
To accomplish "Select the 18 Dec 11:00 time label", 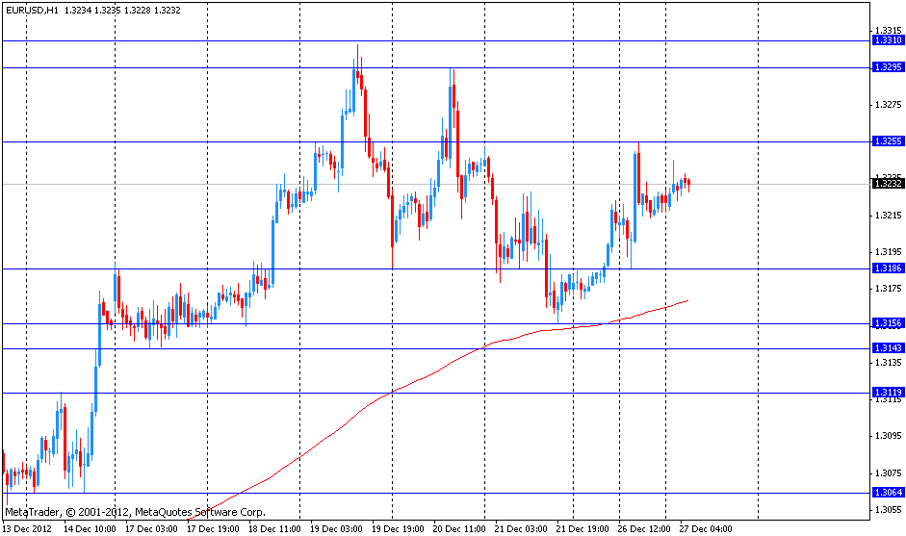I will coord(274,528).
